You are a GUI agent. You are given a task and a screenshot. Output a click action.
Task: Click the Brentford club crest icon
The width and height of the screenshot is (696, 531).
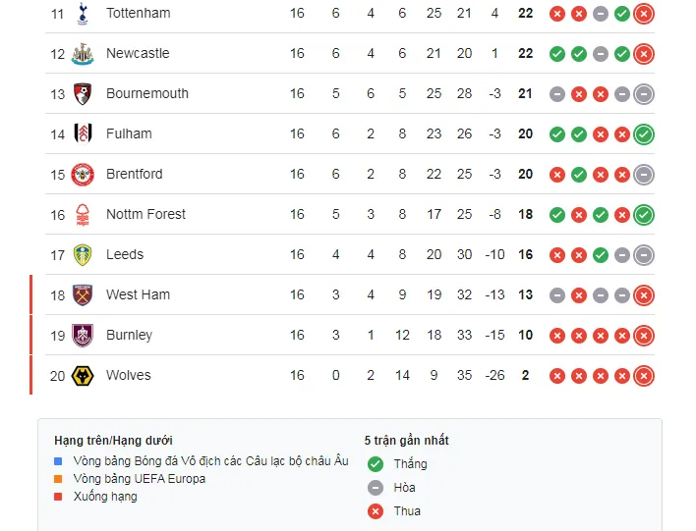[x=83, y=174]
